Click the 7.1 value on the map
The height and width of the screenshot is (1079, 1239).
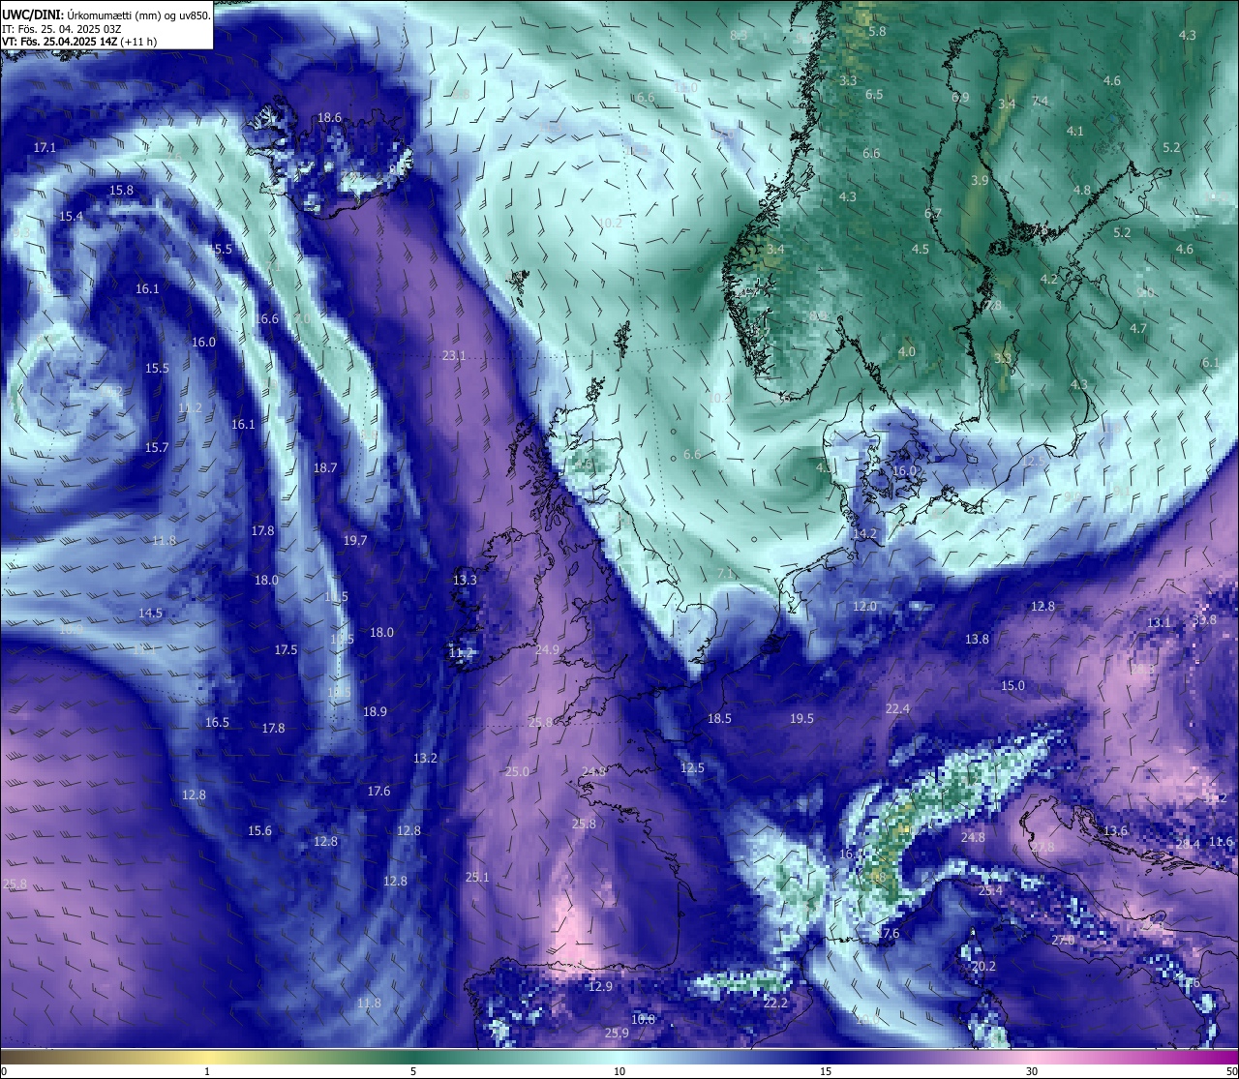click(x=725, y=575)
